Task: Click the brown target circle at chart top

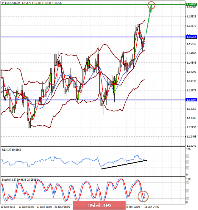Action: click(x=152, y=4)
